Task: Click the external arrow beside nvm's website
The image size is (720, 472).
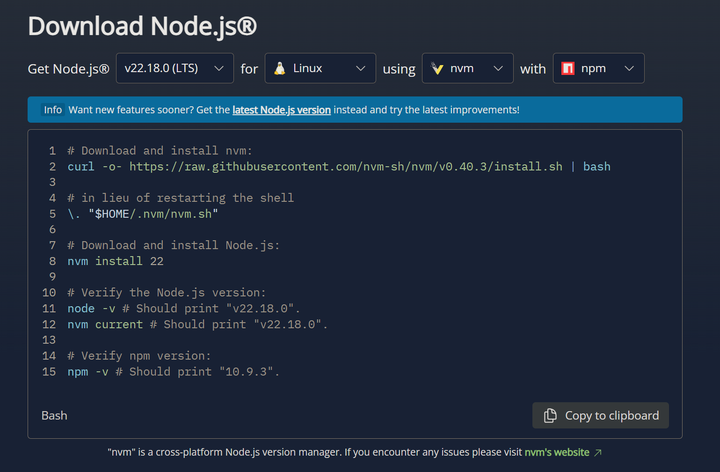Action: [597, 452]
